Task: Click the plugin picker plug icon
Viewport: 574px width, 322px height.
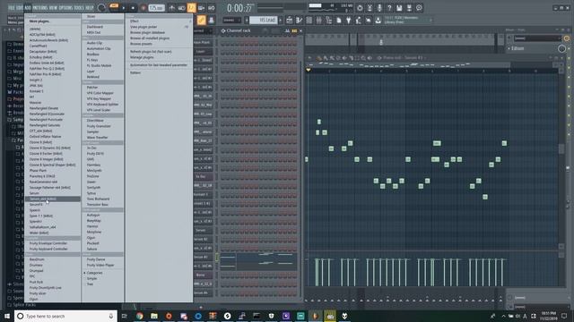Action: click(x=349, y=20)
